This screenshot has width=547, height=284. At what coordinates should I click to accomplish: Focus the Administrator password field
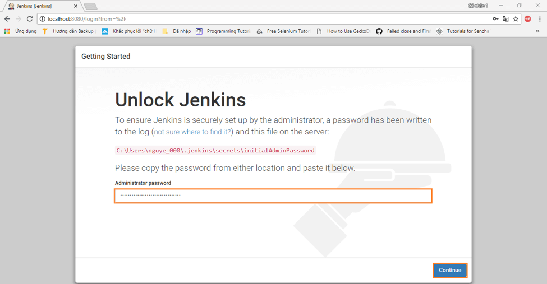(x=273, y=195)
